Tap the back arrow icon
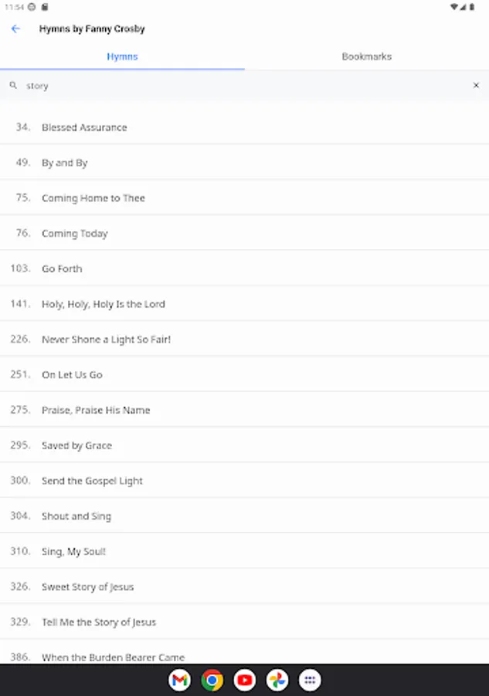 [x=15, y=29]
